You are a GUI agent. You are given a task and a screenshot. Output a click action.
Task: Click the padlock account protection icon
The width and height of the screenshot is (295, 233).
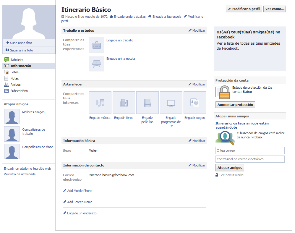tap(223, 92)
